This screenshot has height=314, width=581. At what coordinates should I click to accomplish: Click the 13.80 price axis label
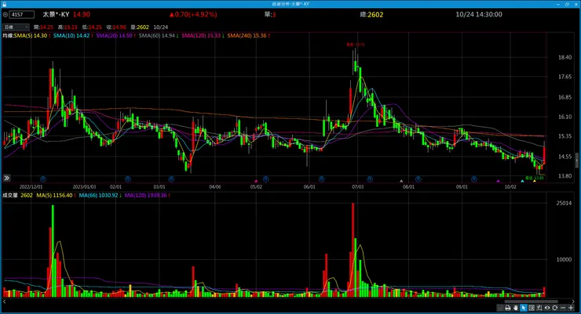[x=565, y=176]
